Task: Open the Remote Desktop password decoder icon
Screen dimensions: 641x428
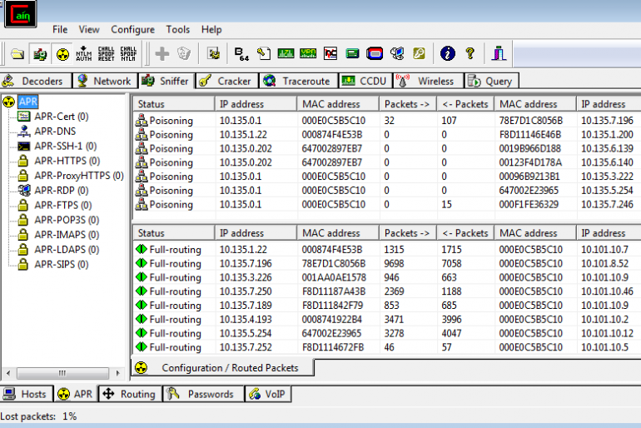Action: (397, 53)
